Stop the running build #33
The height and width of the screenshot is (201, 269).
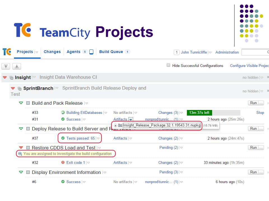coord(260,113)
